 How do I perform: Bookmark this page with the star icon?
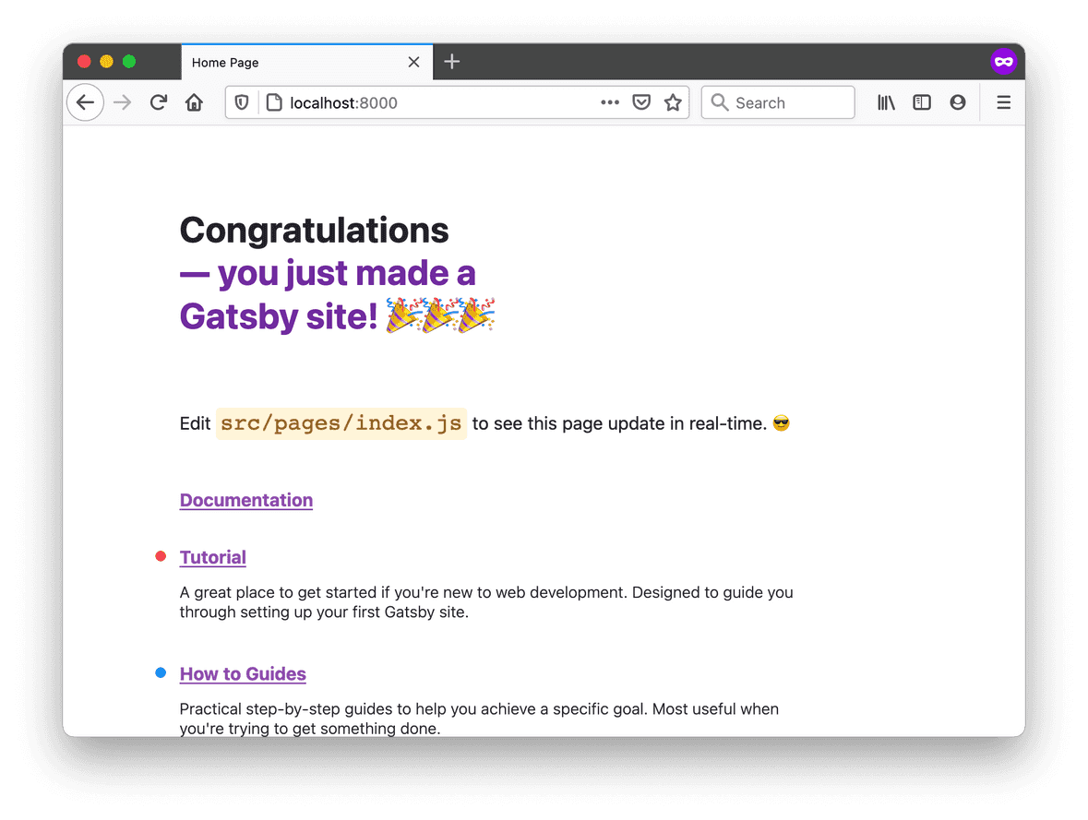pos(673,102)
